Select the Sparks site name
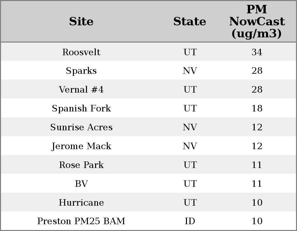The width and height of the screenshot is (297, 231). [81, 71]
